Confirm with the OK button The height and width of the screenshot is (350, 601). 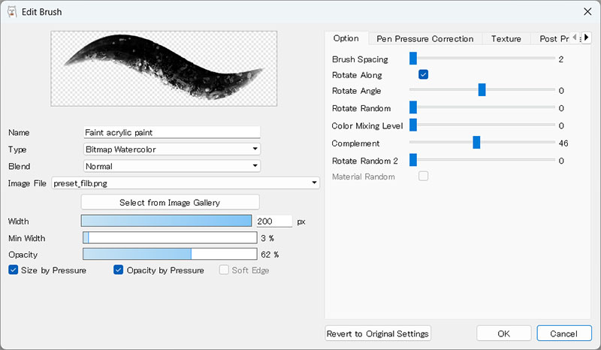click(503, 333)
